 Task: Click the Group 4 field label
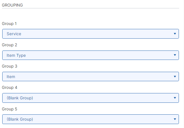coord(9,87)
